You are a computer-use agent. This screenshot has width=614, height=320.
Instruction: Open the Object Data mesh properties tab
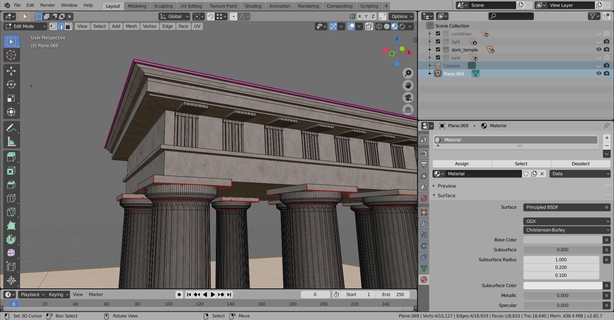[x=424, y=268]
